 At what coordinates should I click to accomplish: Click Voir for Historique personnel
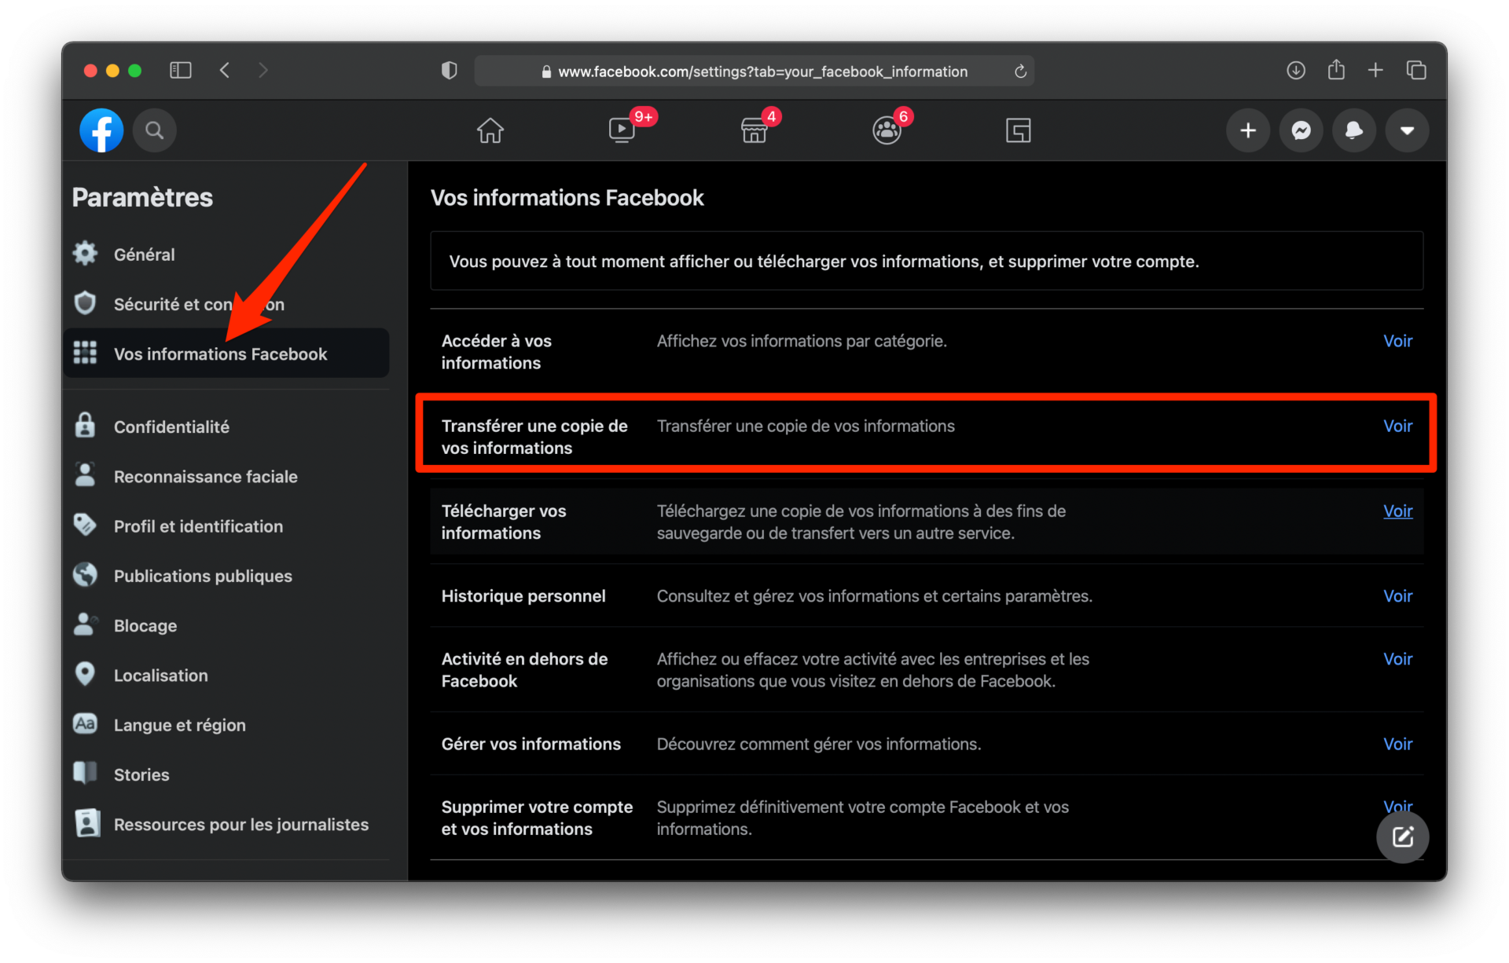(1397, 595)
